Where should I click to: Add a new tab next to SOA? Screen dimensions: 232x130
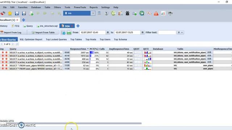[78, 26]
